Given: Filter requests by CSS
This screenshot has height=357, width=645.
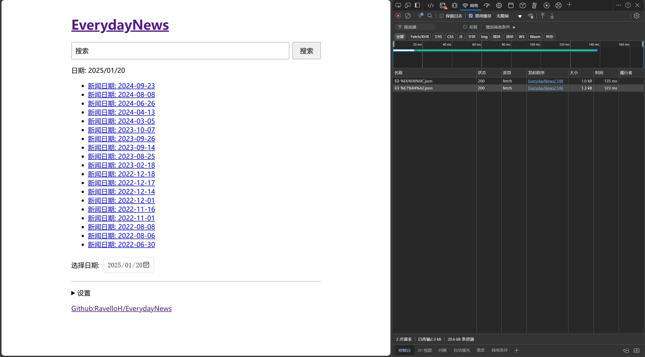Looking at the screenshot, I should (450, 37).
